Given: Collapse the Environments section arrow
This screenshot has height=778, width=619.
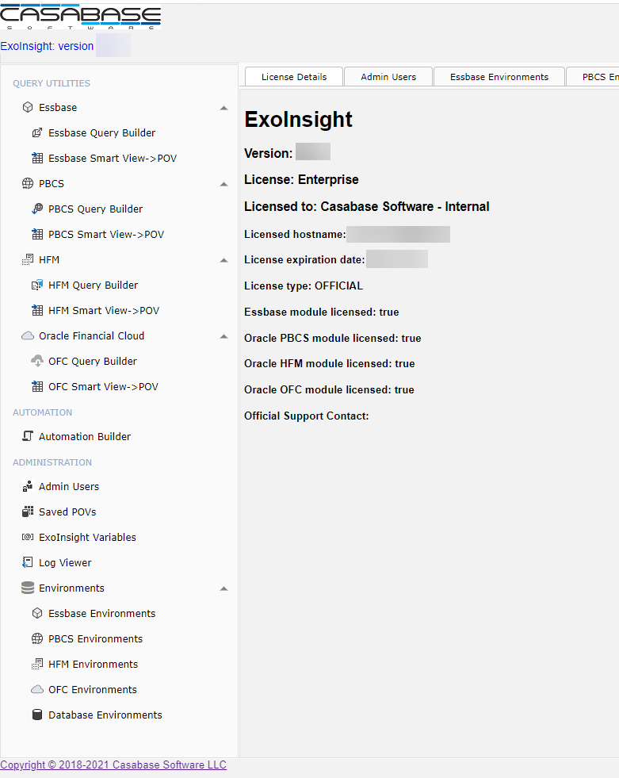Looking at the screenshot, I should pyautogui.click(x=224, y=588).
